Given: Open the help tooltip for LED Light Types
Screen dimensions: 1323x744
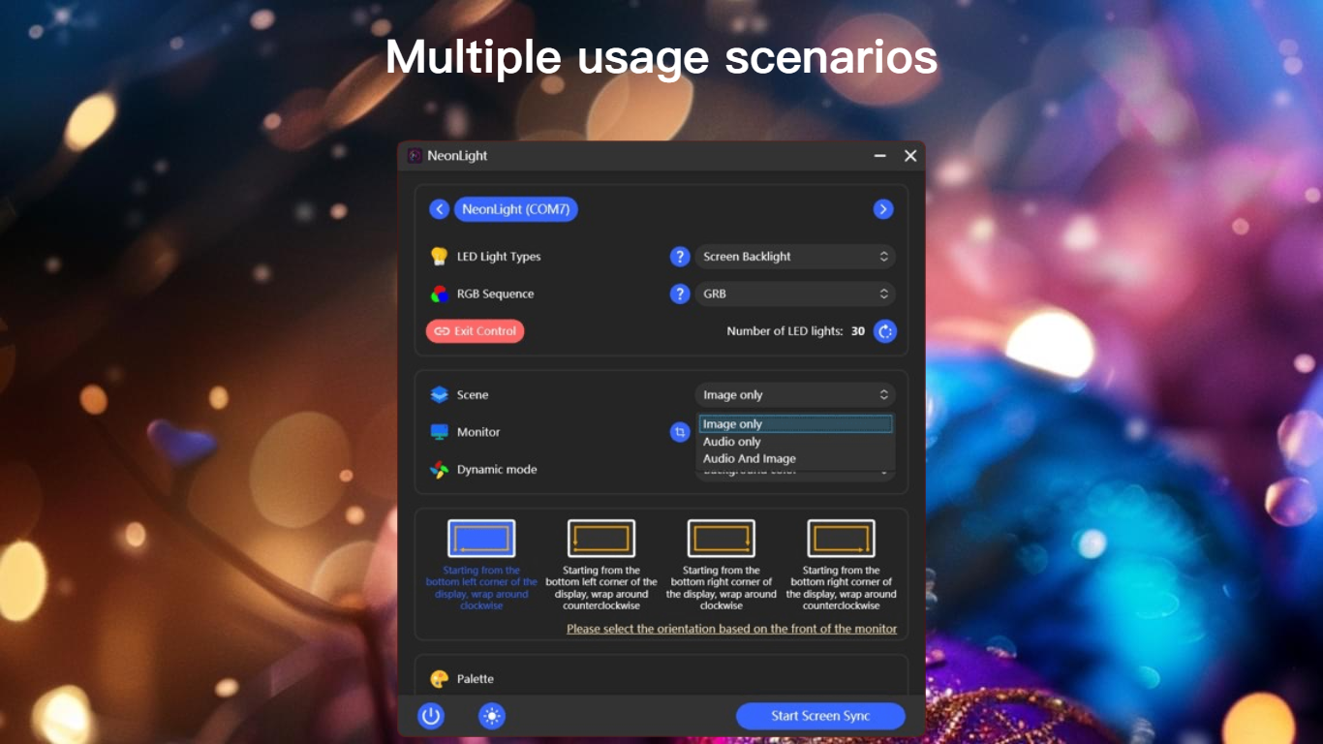Looking at the screenshot, I should pyautogui.click(x=679, y=256).
